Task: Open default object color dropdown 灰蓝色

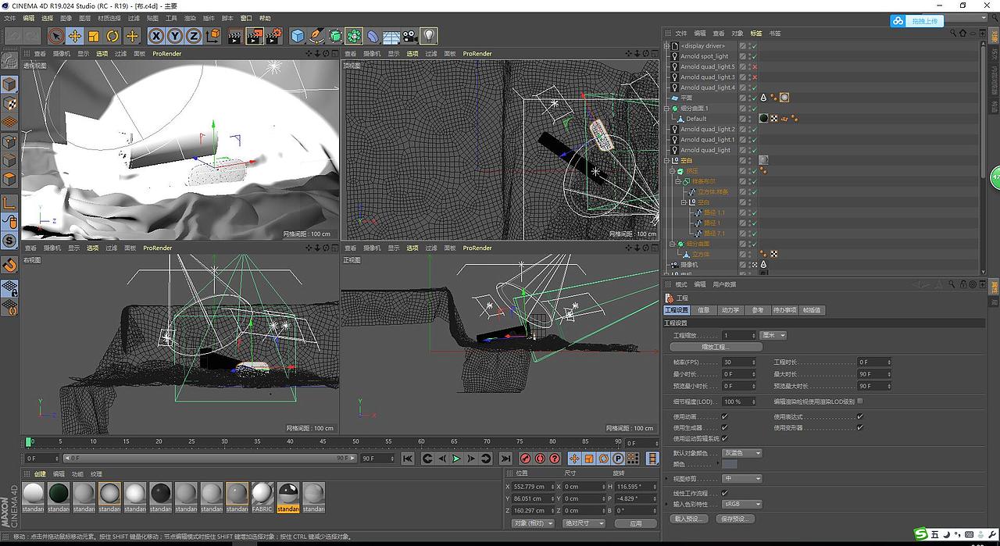Action: coord(741,453)
